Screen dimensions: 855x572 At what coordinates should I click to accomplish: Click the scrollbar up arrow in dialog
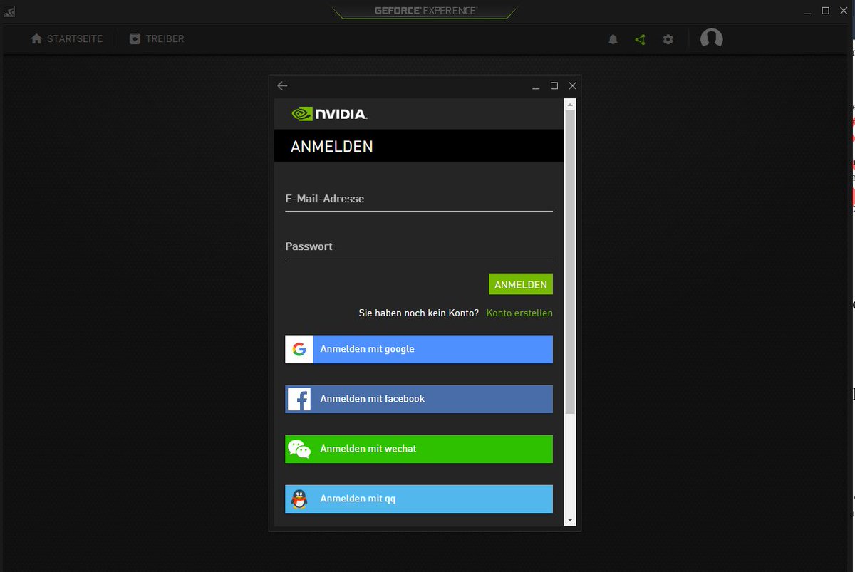(569, 104)
